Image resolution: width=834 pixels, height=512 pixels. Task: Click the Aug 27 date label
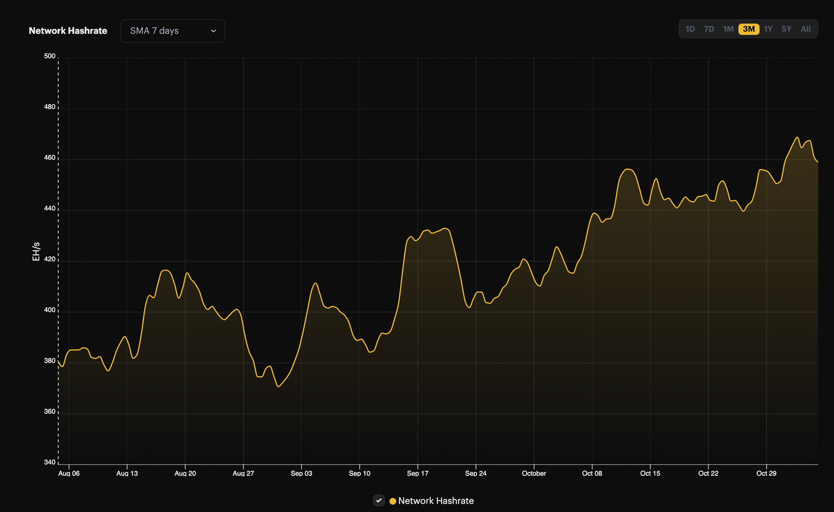click(243, 473)
